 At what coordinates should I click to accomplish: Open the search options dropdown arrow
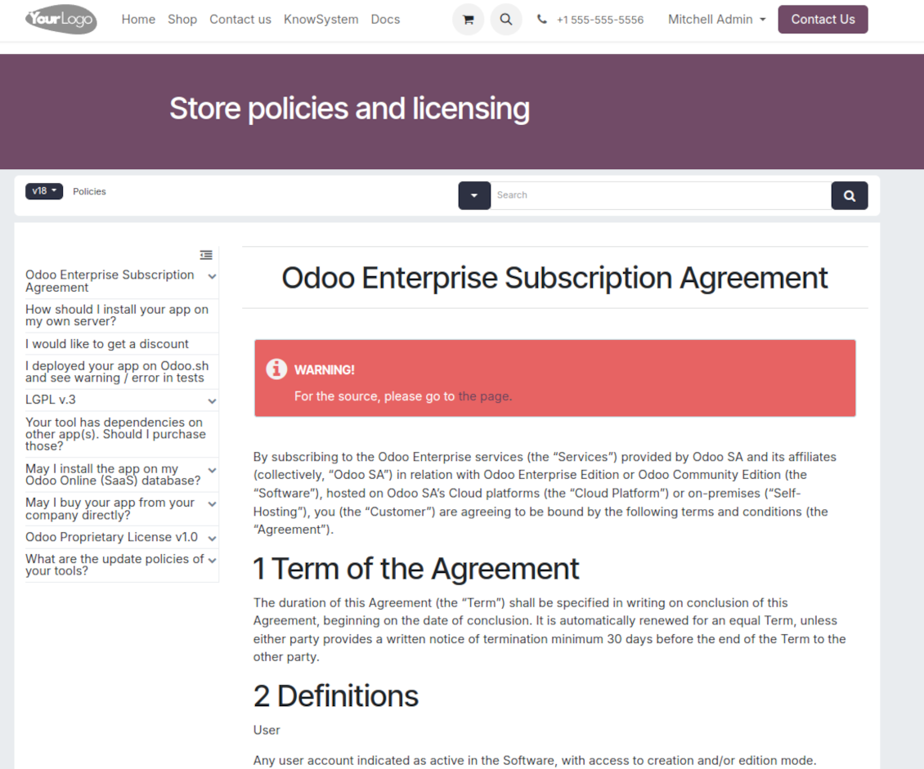point(474,195)
